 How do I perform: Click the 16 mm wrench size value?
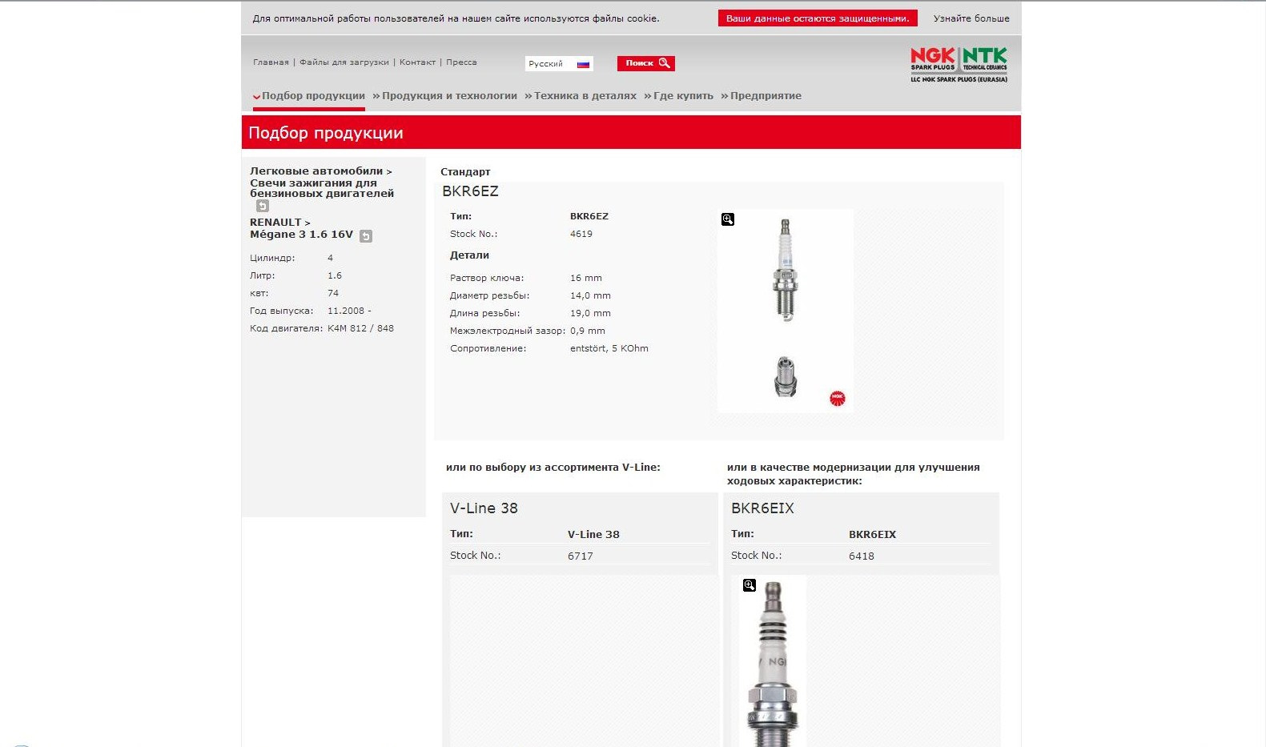pyautogui.click(x=586, y=278)
